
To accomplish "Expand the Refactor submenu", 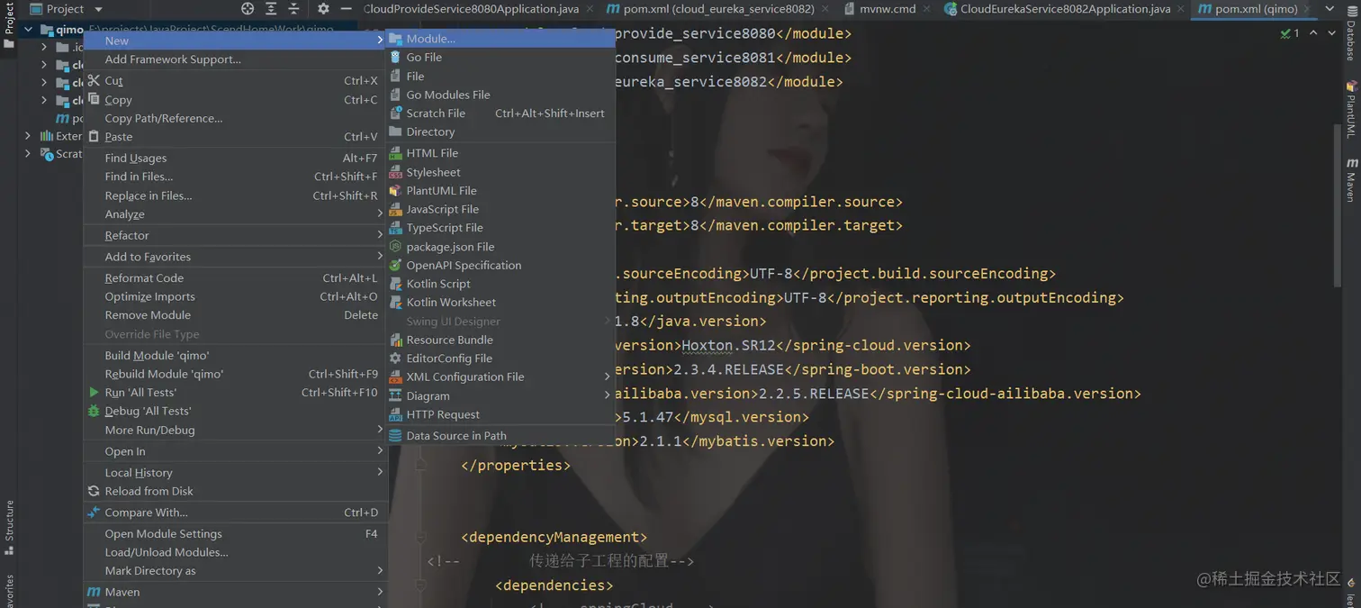I will (236, 235).
